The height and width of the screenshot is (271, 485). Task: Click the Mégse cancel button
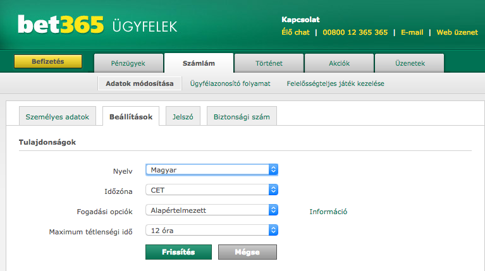click(x=247, y=251)
